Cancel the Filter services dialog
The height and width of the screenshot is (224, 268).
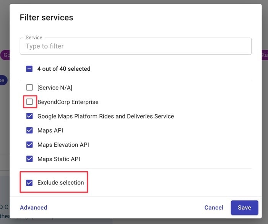click(x=214, y=208)
